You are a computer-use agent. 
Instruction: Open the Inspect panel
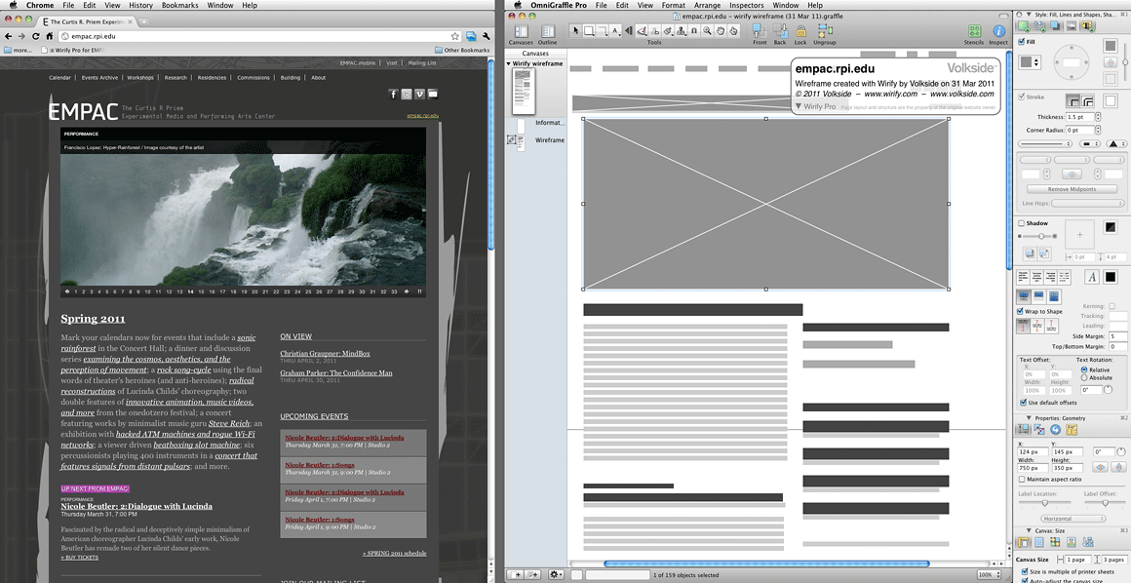(998, 34)
